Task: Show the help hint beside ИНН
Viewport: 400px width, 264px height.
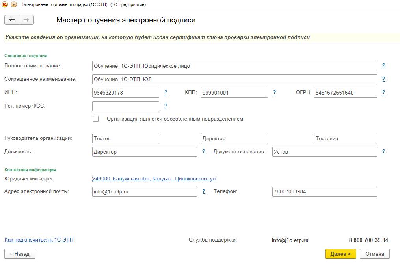Action: tap(166, 93)
